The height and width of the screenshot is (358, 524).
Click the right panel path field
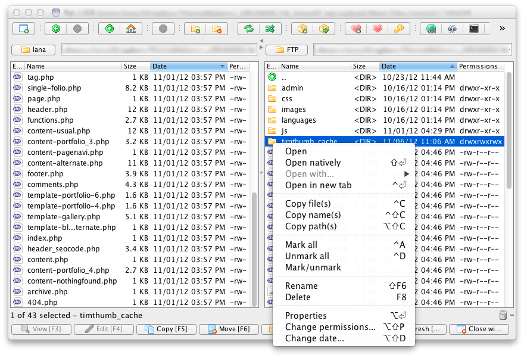pyautogui.click(x=413, y=50)
